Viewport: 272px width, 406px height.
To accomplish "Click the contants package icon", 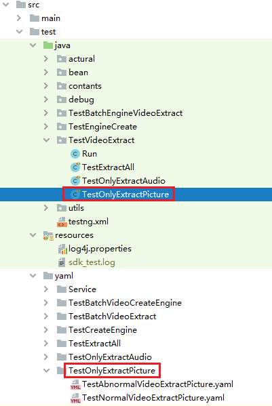I will 62,85.
